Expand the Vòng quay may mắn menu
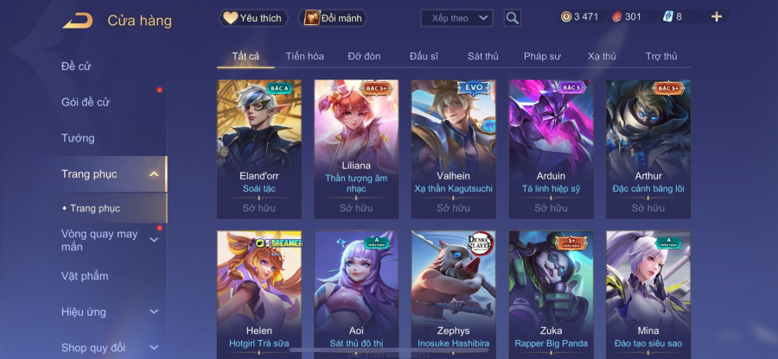The image size is (778, 359). pyautogui.click(x=155, y=240)
